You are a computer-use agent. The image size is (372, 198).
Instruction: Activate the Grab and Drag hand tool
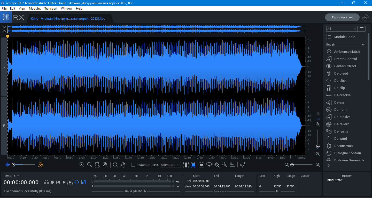pyautogui.click(x=123, y=165)
